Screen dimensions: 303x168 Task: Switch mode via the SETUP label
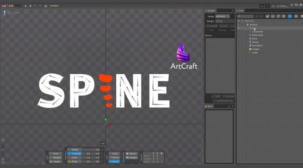[x=14, y=13]
